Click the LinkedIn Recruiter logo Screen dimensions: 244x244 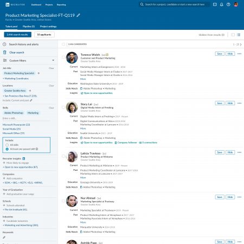coord(15,4)
